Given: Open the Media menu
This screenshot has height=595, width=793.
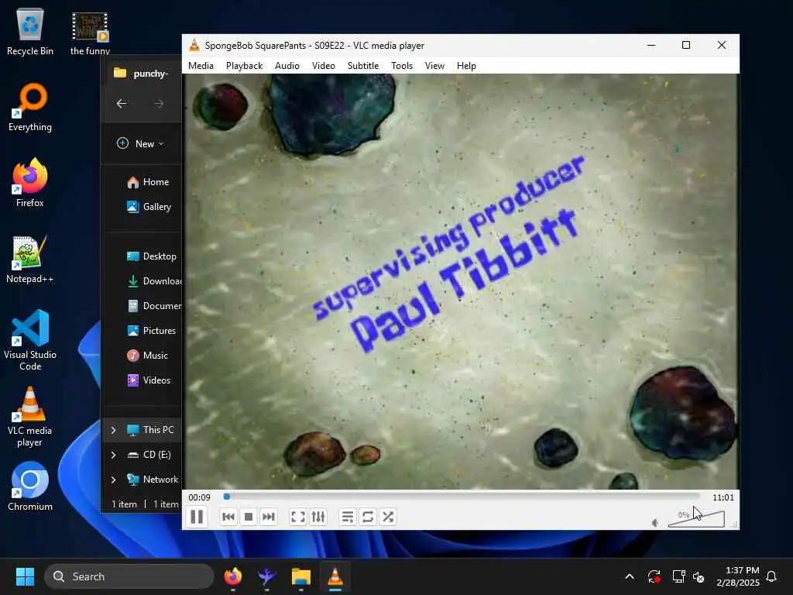Looking at the screenshot, I should pos(201,66).
